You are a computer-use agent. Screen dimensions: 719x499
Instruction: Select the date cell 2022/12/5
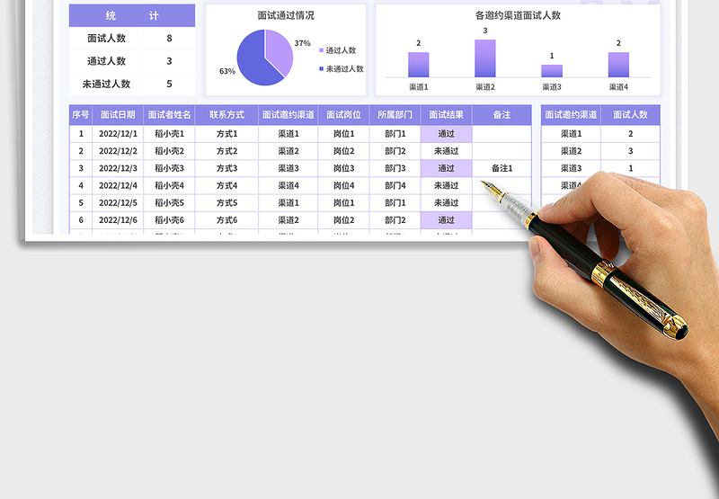[118, 203]
